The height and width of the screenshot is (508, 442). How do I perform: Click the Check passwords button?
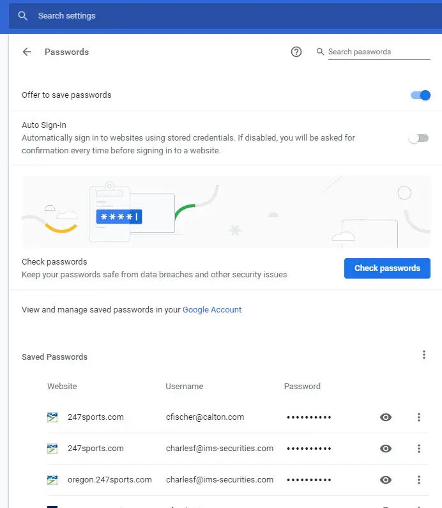click(x=387, y=268)
